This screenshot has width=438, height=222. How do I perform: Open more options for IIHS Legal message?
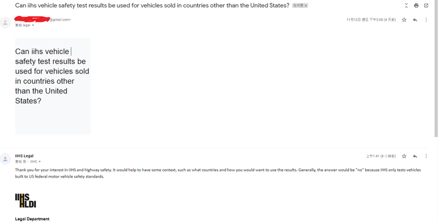(x=426, y=156)
